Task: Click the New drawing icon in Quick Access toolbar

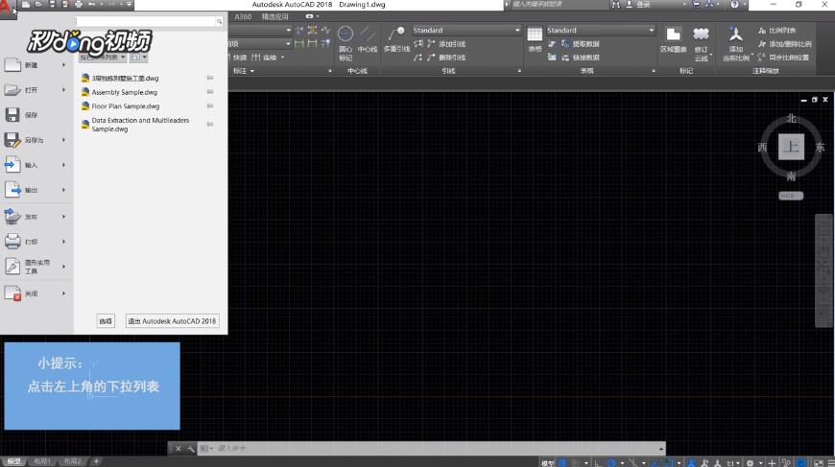Action: click(x=26, y=4)
